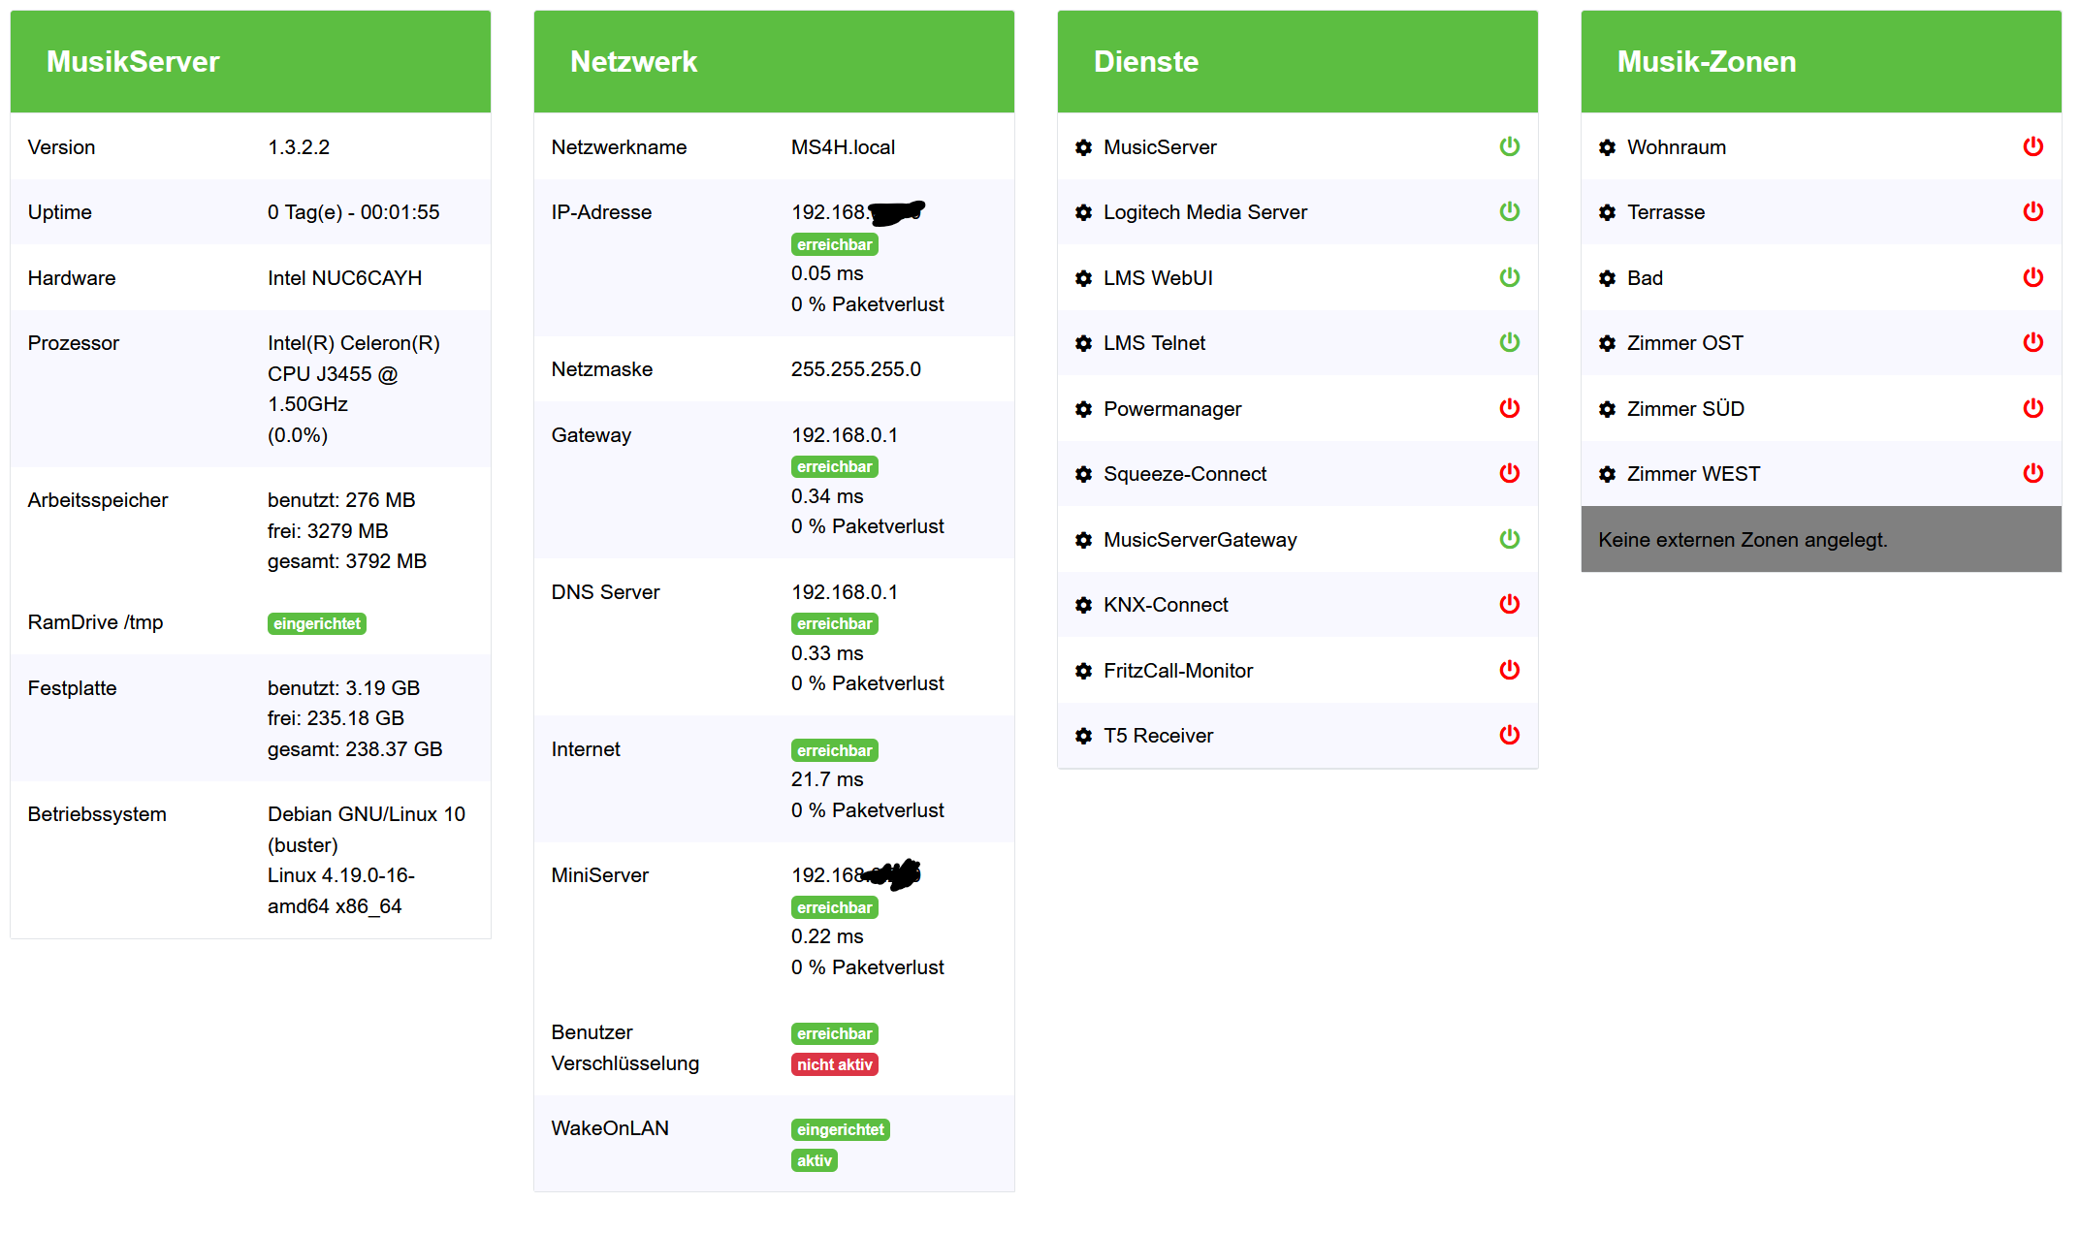The width and height of the screenshot is (2080, 1234).
Task: Open the gear for T5 Receiver
Action: tap(1083, 736)
